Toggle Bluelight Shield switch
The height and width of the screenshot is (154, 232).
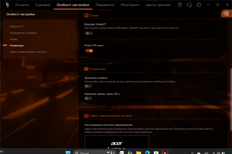[89, 33]
